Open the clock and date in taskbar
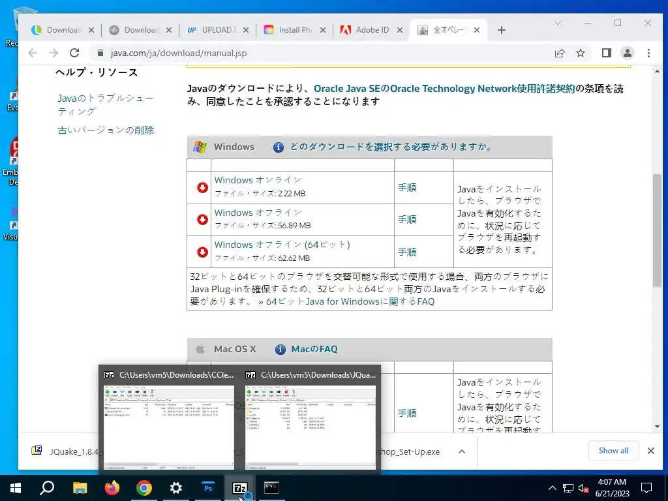The width and height of the screenshot is (668, 501). [x=612, y=488]
